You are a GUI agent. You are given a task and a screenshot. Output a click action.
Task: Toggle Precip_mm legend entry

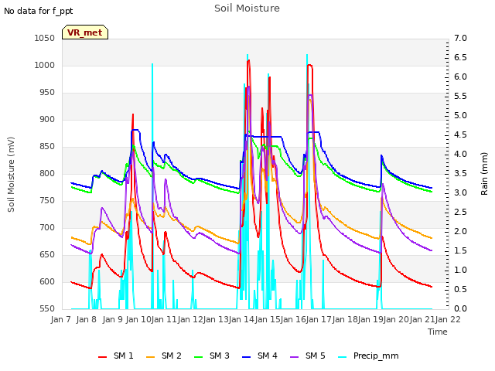click(x=368, y=356)
